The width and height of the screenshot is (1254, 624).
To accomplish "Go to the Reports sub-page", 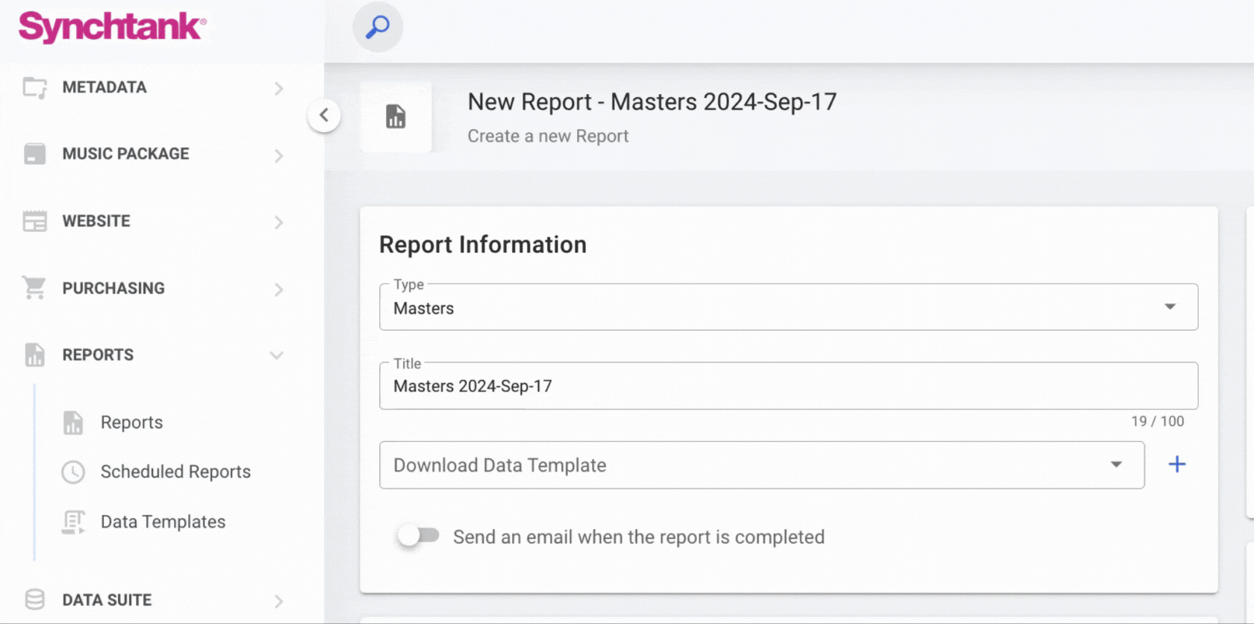I will point(131,422).
